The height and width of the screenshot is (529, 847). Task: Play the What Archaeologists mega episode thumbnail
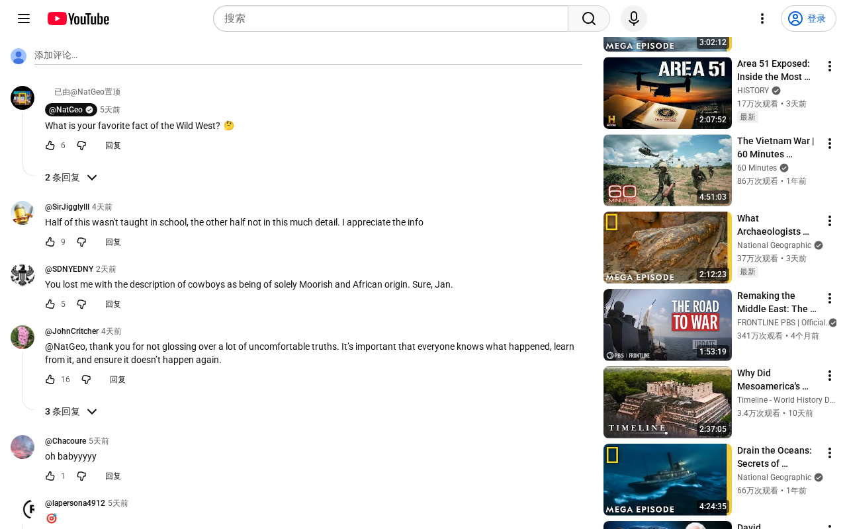pyautogui.click(x=668, y=247)
